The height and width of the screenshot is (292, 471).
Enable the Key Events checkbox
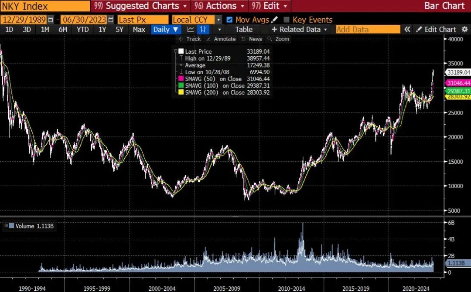287,20
